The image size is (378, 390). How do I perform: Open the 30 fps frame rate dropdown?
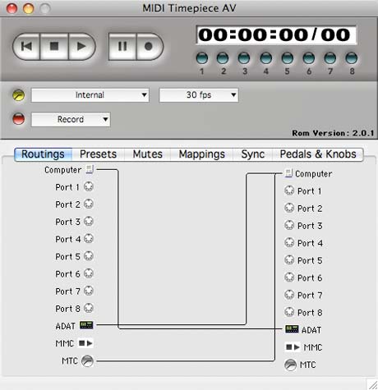point(199,95)
